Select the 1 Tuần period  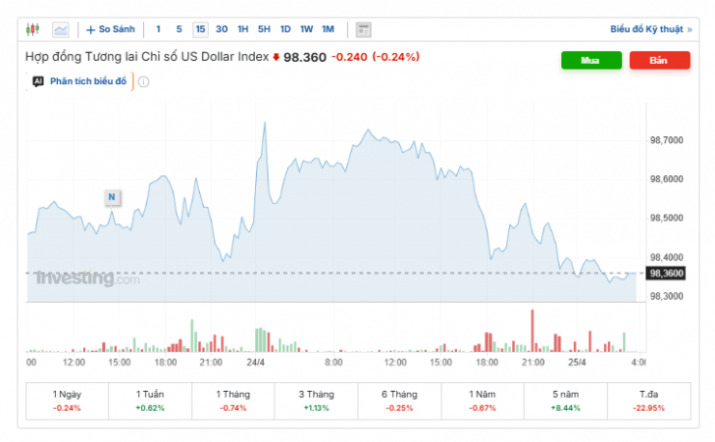(x=150, y=401)
